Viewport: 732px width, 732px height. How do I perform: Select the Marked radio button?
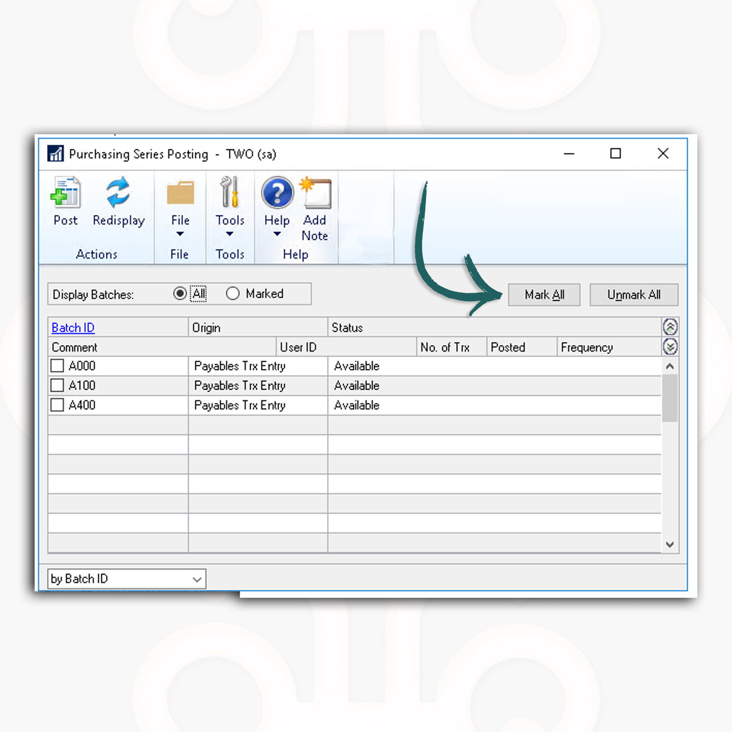233,294
